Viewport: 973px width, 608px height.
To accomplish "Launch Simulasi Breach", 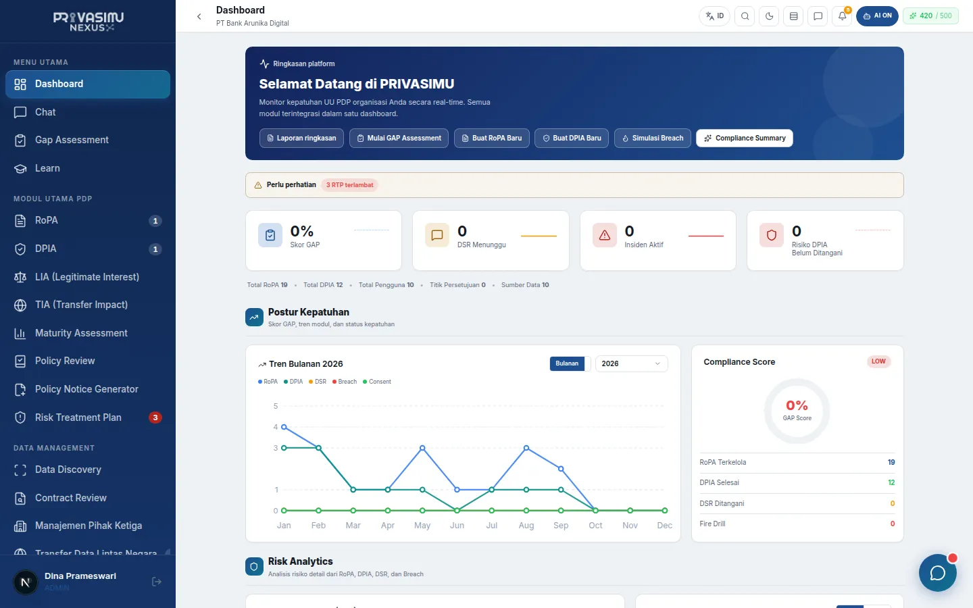I will pyautogui.click(x=653, y=138).
